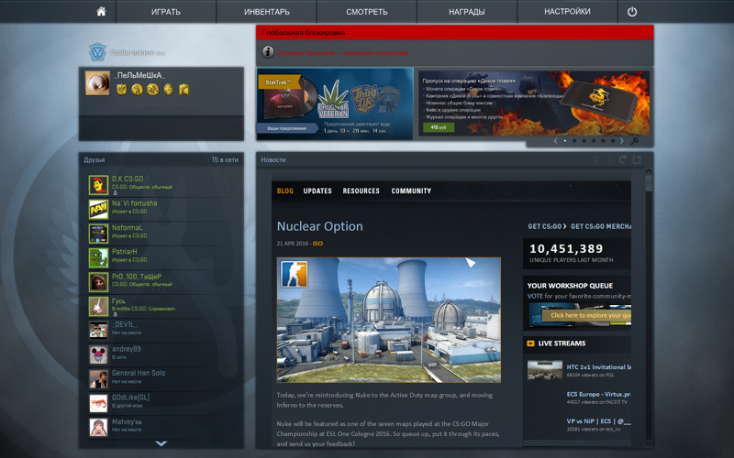Switch to BLOG tab
The height and width of the screenshot is (458, 734).
[x=285, y=191]
